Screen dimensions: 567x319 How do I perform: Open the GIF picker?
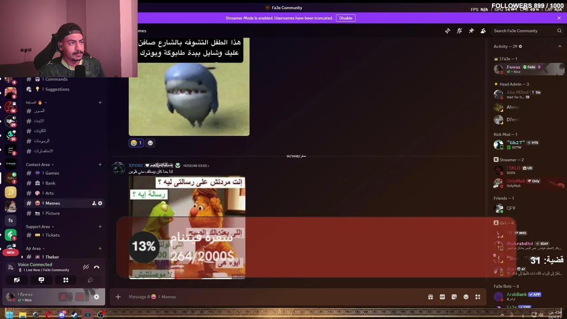tap(442, 297)
